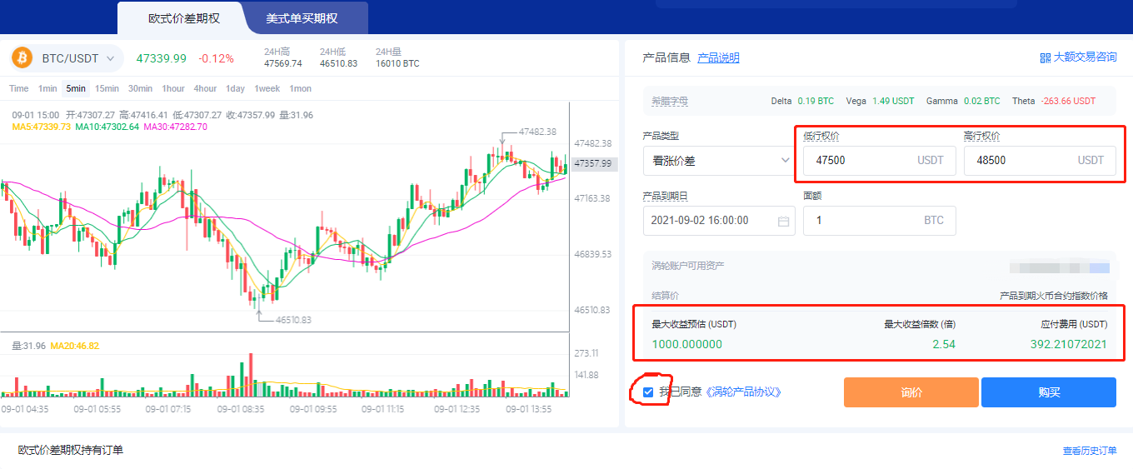Click the Bitcoin logo icon
Image resolution: width=1133 pixels, height=469 pixels.
[21, 58]
